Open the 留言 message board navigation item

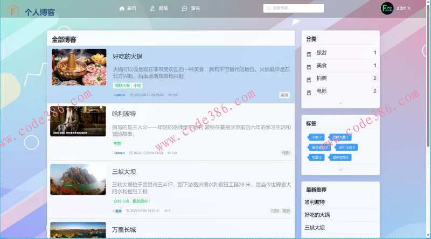coord(191,8)
